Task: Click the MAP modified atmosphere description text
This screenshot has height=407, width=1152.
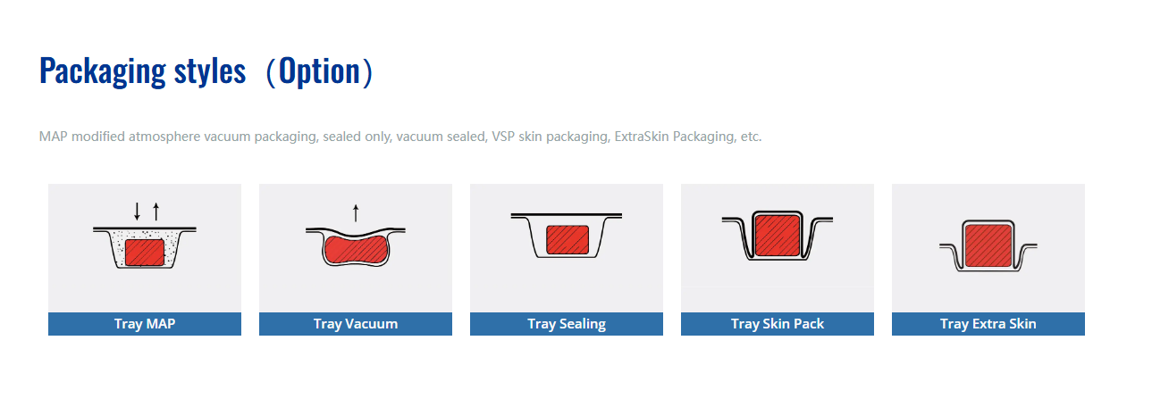Action: coord(400,137)
